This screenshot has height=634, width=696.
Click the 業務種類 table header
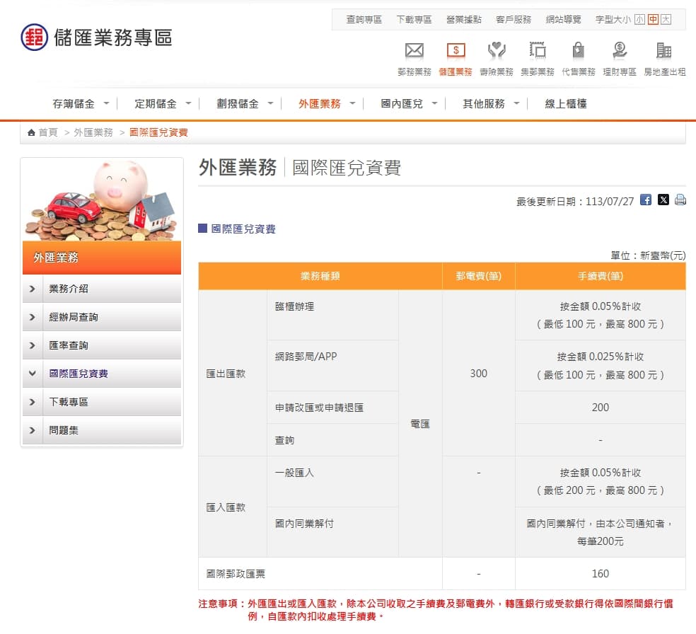point(320,276)
